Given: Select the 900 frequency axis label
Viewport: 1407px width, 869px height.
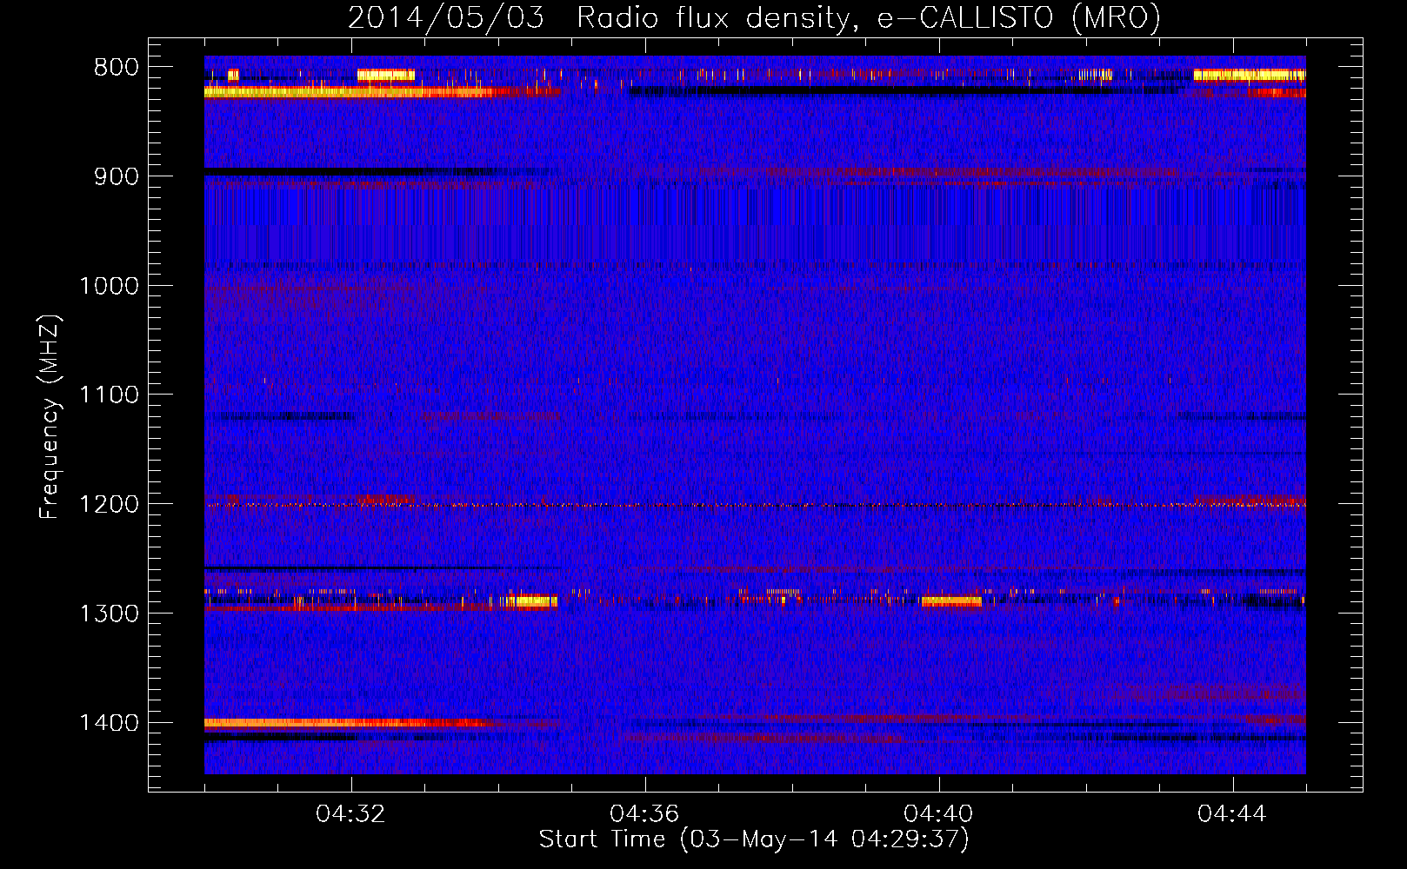Looking at the screenshot, I should pyautogui.click(x=115, y=176).
